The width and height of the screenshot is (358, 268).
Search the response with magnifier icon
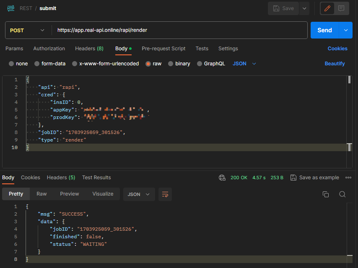tap(342, 194)
